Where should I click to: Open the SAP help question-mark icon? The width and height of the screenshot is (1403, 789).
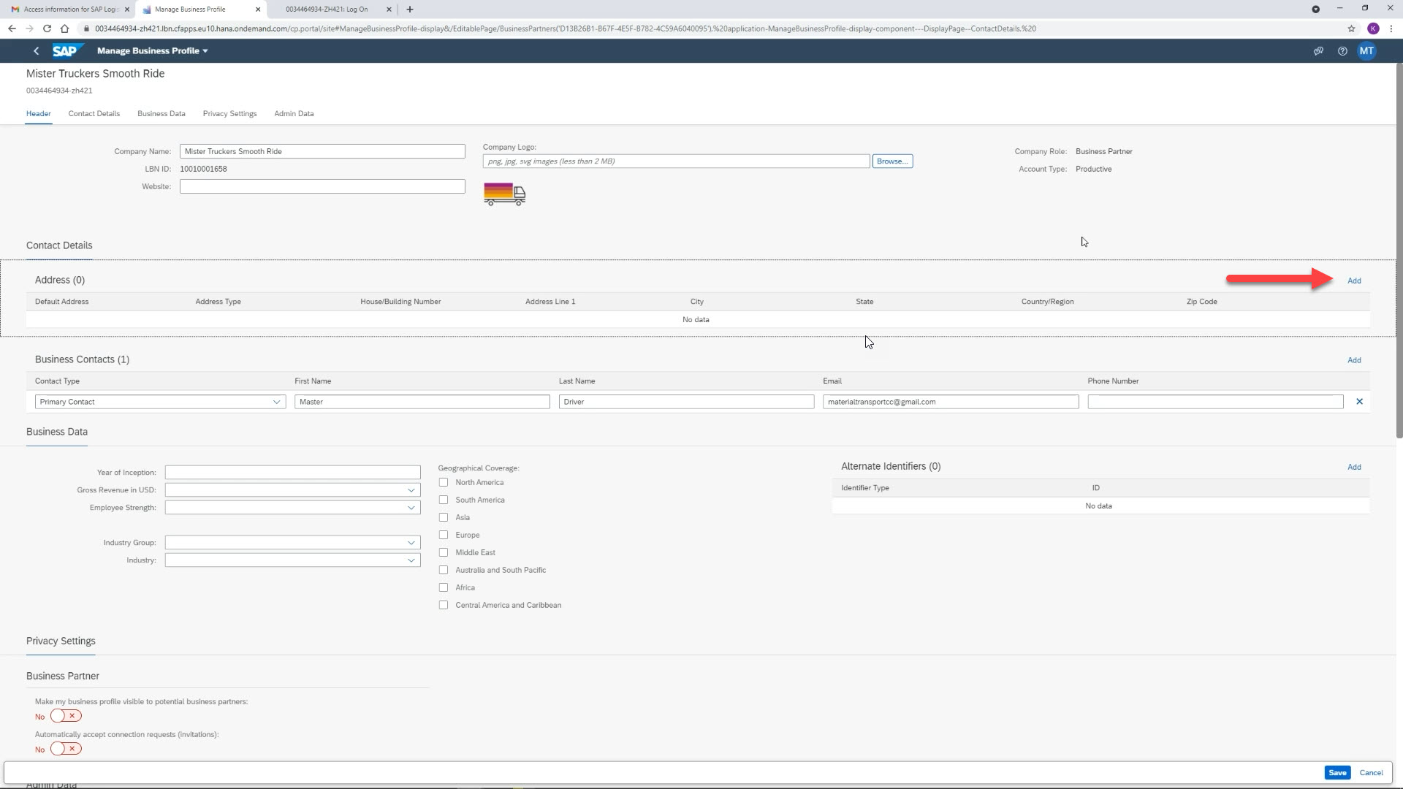1342,51
